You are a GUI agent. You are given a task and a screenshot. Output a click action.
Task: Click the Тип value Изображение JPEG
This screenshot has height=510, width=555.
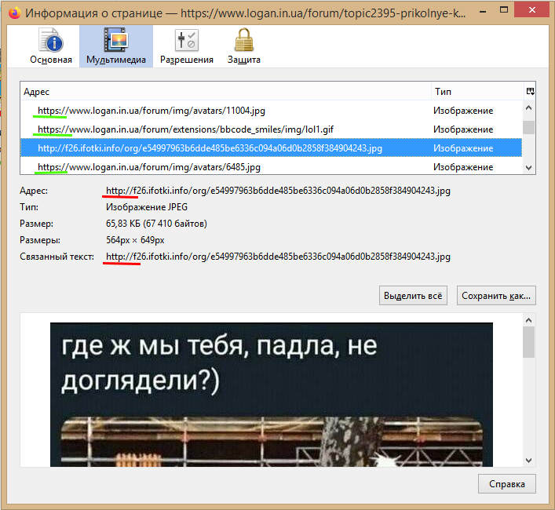coord(147,207)
